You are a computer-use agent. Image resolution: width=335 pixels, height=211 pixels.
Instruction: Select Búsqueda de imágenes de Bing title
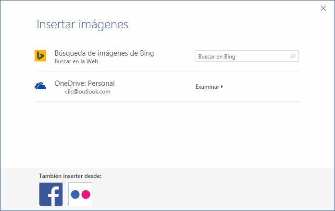click(x=104, y=53)
